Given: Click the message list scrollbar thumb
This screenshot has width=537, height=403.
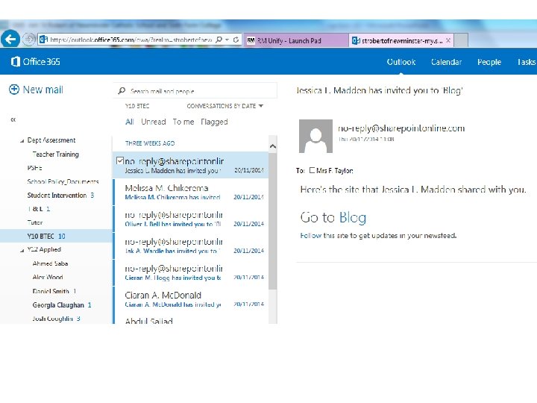Looking at the screenshot, I should pos(273,221).
